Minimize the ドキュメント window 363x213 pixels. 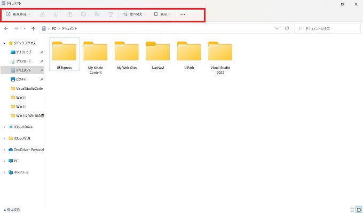pos(330,4)
